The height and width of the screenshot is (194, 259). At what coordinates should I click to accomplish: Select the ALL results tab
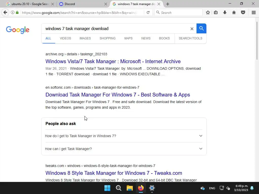[48, 38]
